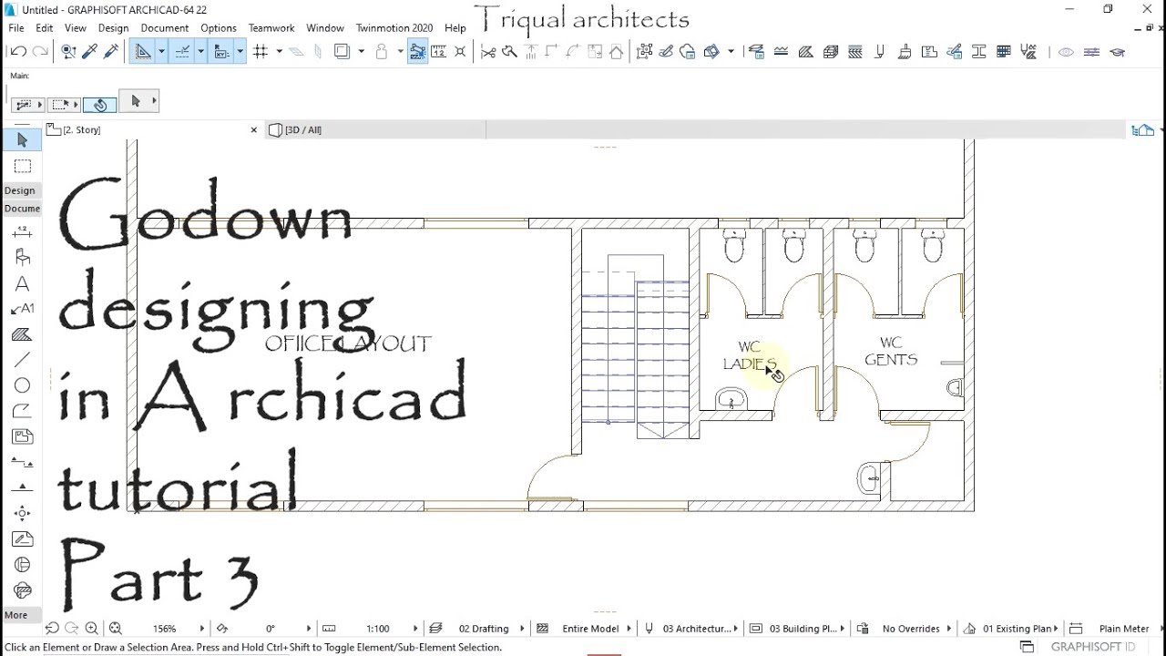Open the sliders settings icon
1166x656 pixels.
1091,52
